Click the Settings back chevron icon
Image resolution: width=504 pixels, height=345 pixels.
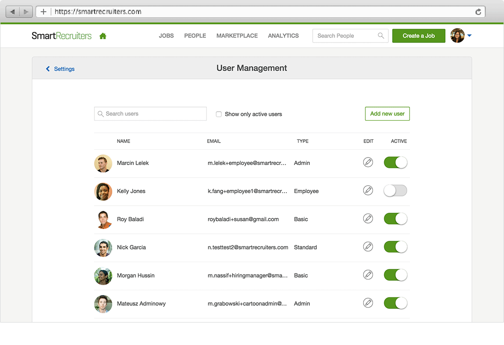click(x=48, y=69)
